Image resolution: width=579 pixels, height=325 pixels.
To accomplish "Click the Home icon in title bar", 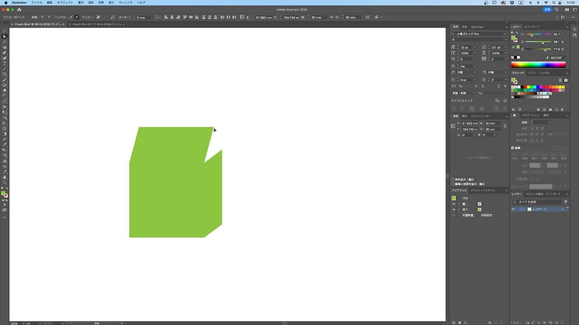I will pyautogui.click(x=19, y=9).
